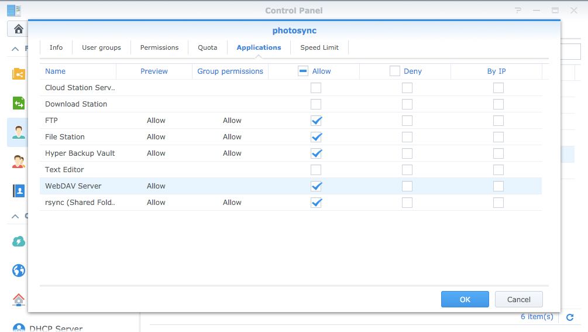Select the WebDAV Server row name
The image size is (588, 332).
click(x=73, y=186)
